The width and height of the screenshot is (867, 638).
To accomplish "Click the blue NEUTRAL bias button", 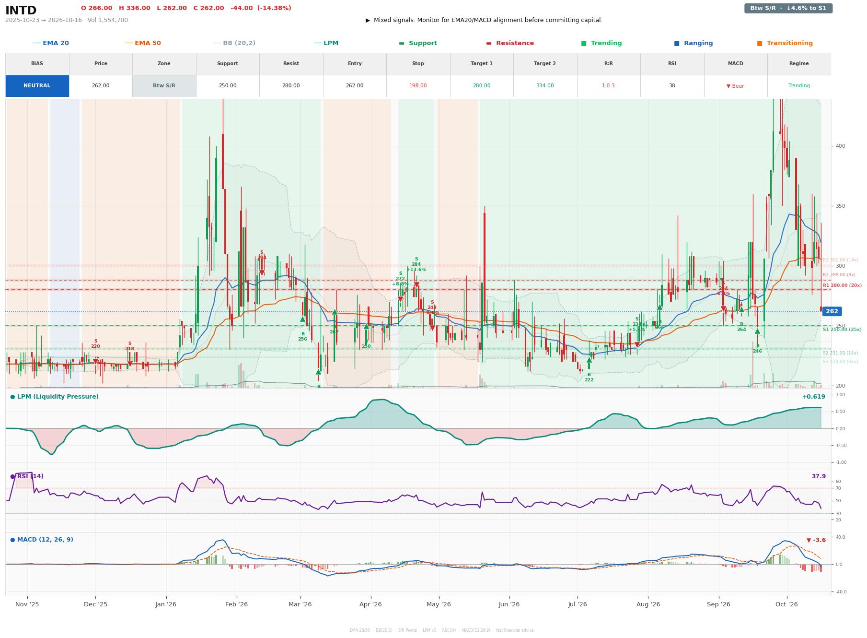I will click(37, 86).
